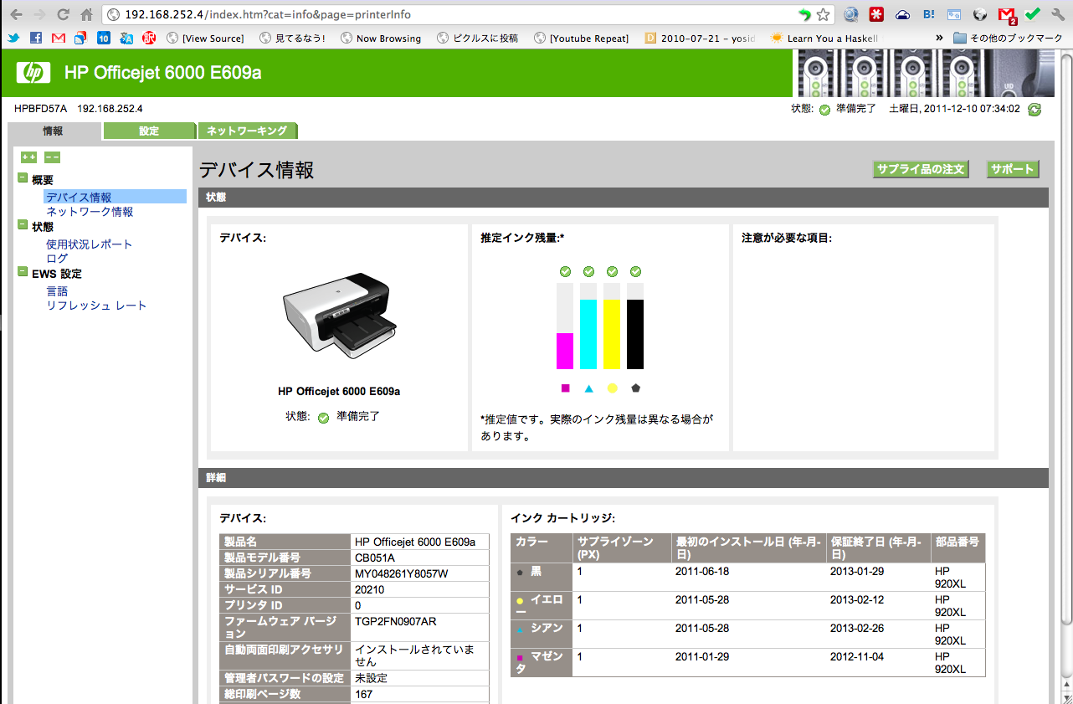Open the Gmail bookmark icon

click(x=58, y=38)
